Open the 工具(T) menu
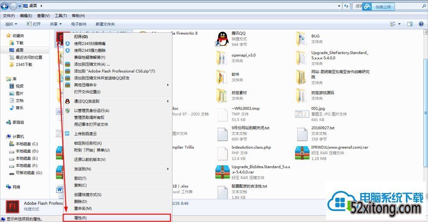Screen dimensions: 428x222 click(x=61, y=16)
